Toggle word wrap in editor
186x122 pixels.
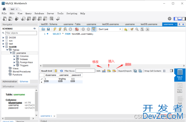pyautogui.click(x=147, y=29)
